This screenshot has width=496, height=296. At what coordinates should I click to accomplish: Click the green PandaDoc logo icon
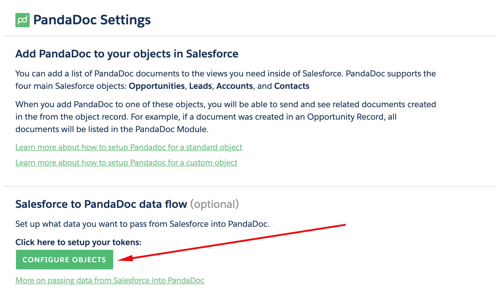[23, 20]
